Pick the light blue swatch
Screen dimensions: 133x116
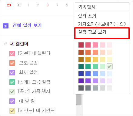click(102, 74)
